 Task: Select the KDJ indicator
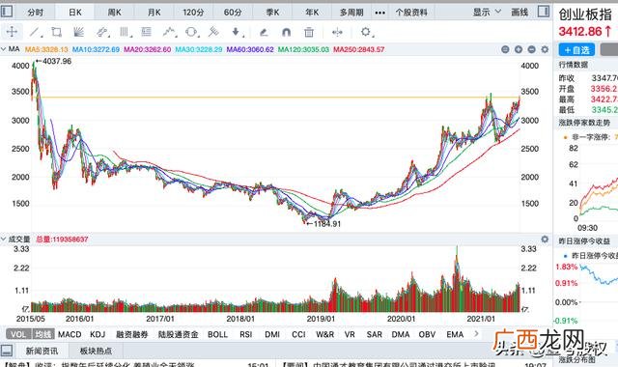[98, 334]
